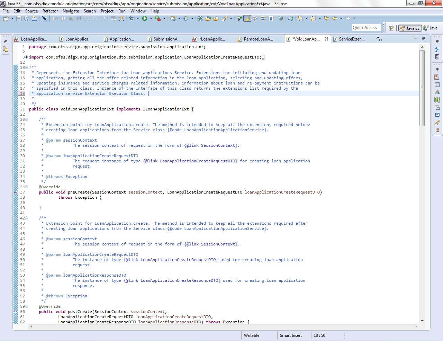This screenshot has width=443, height=341.
Task: Expand the import statement on line 3
Action: click(26, 57)
